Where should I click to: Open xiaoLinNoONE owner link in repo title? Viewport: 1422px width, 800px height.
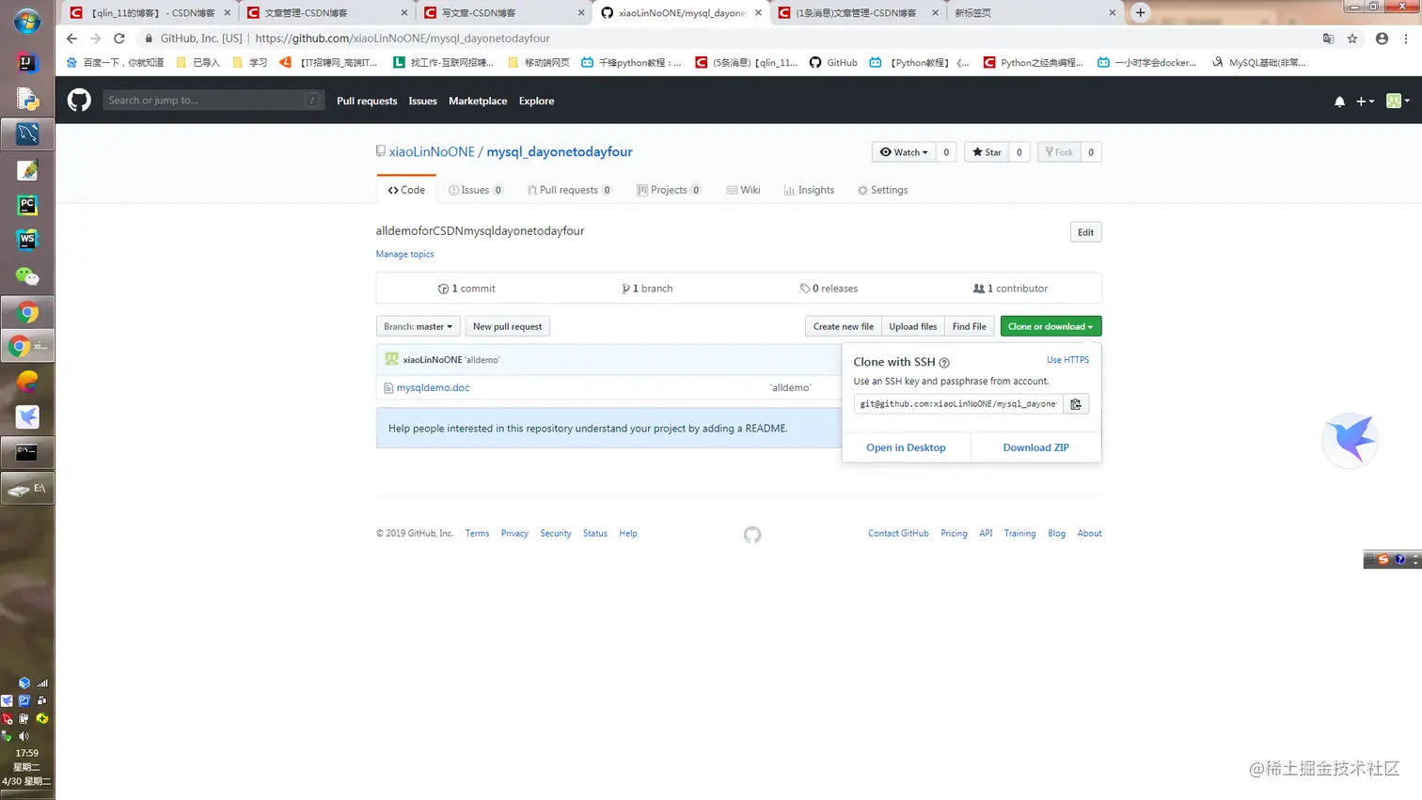point(432,151)
